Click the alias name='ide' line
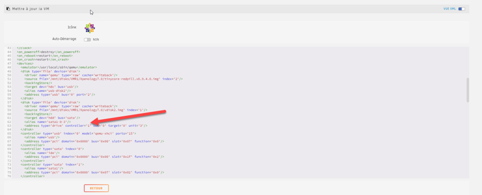Viewport: 482px width, 195px height. (41, 153)
